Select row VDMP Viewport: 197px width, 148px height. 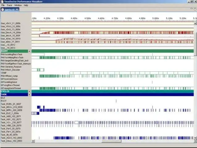point(4,73)
